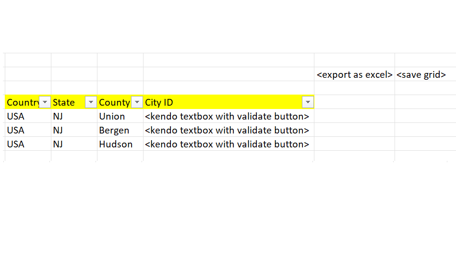The image size is (456, 278).
Task: Open the Country column filter dropdown
Action: [x=45, y=102]
